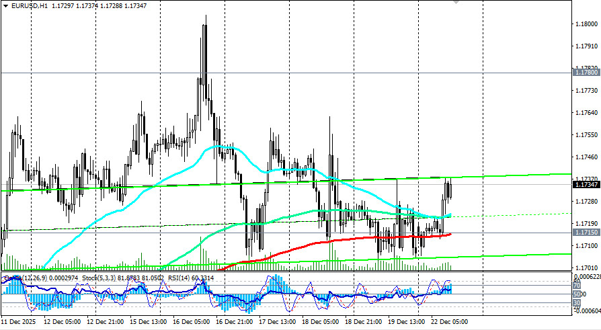Viewport: 601px width, 330px height.
Task: Click the 1.17910 price axis label
Action: pyautogui.click(x=586, y=46)
